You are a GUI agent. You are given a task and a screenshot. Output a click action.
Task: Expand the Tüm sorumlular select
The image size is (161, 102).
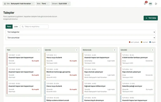(80, 38)
